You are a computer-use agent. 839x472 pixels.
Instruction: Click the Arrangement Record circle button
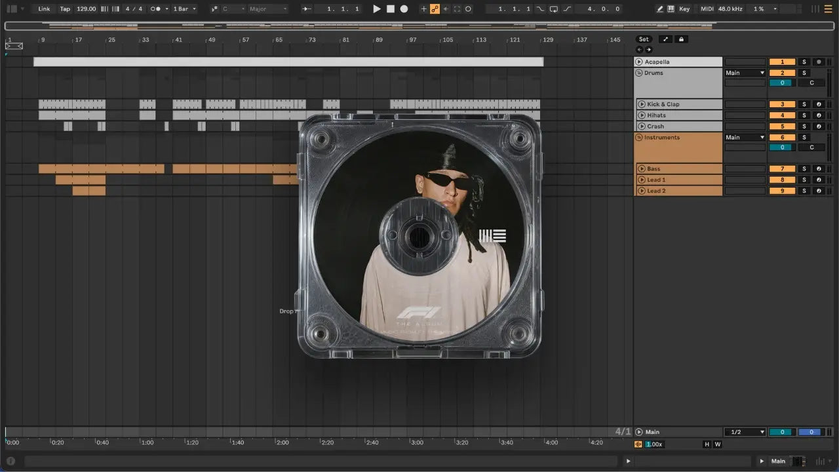(404, 9)
